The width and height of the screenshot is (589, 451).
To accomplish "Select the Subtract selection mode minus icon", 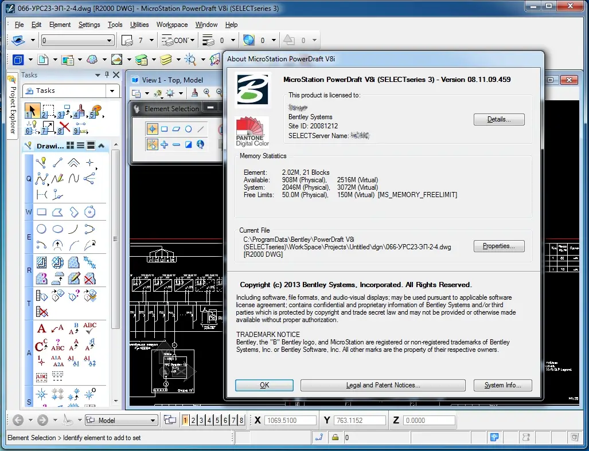I will [176, 144].
